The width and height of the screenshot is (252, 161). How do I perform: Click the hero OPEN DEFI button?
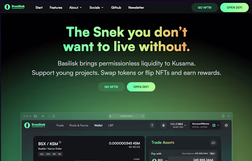click(141, 87)
